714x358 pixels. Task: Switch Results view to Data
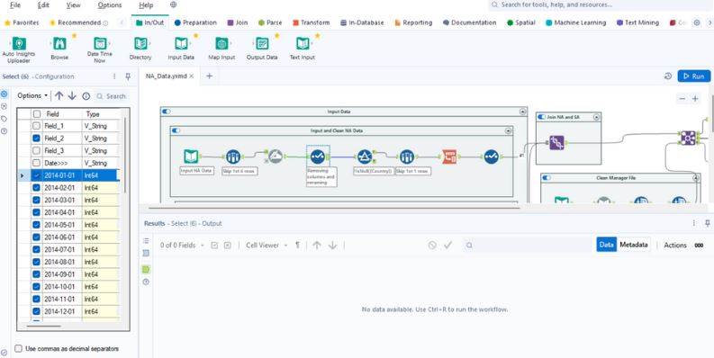point(607,245)
